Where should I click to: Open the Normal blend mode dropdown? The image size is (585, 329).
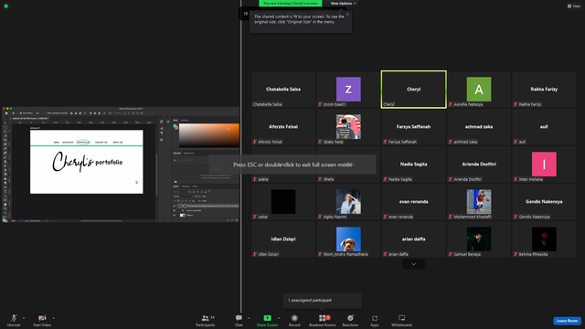pos(182,196)
